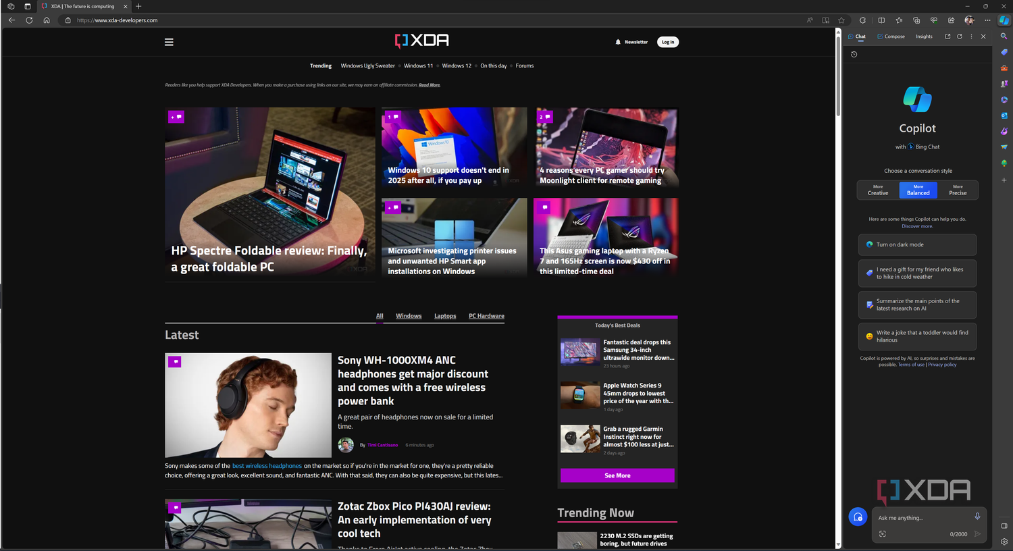Toggle Split screen in Edge toolbar
1013x551 pixels.
tap(881, 20)
